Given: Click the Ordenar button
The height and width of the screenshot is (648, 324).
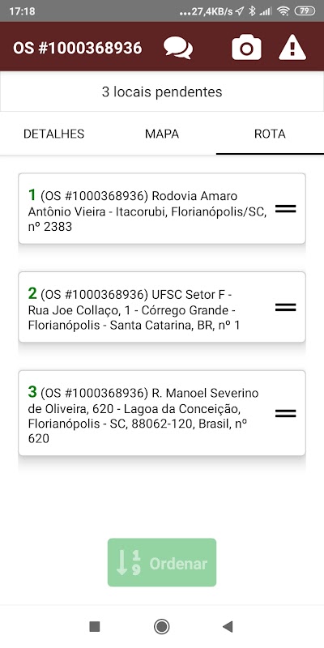Looking at the screenshot, I should (x=162, y=562).
